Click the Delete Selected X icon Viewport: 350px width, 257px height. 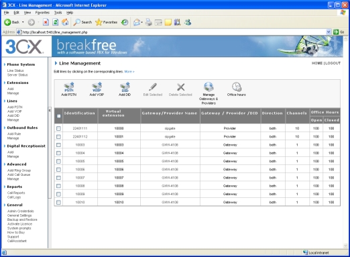[180, 87]
